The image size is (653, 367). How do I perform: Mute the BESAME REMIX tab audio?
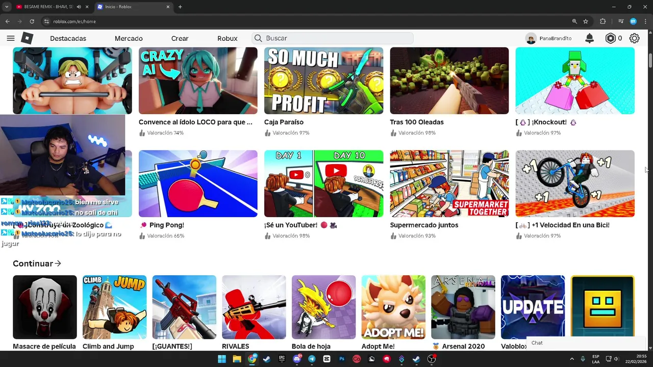tap(79, 7)
